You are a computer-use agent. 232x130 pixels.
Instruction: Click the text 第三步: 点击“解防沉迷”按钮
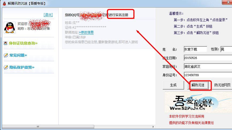(196, 33)
